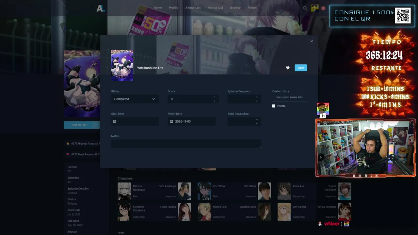Open the red notifications badge
The height and width of the screenshot is (235, 418).
[x=323, y=8]
